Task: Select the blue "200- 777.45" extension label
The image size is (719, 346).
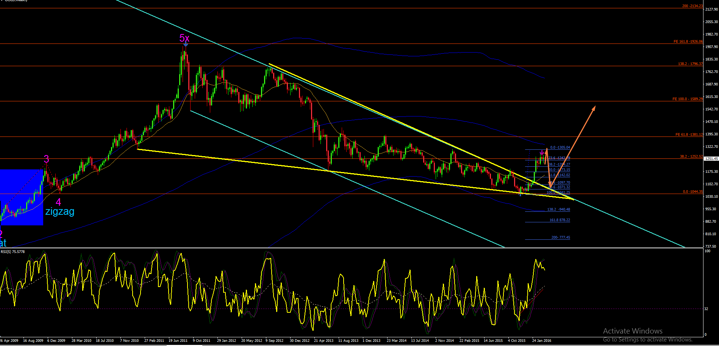Action: 561,237
